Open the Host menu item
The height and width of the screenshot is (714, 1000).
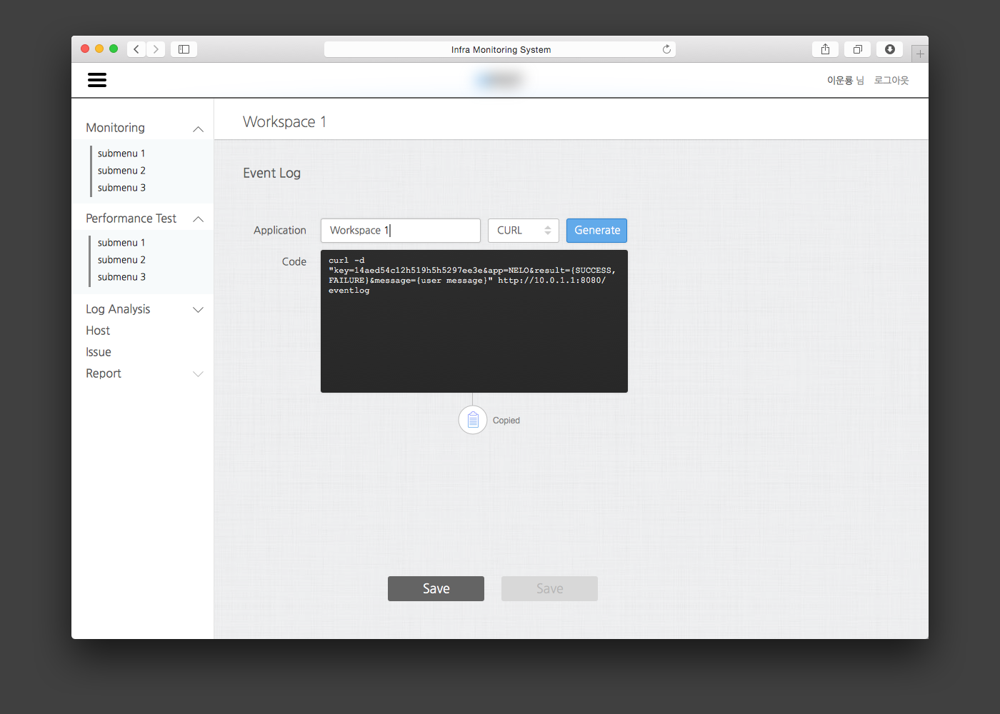(x=98, y=331)
